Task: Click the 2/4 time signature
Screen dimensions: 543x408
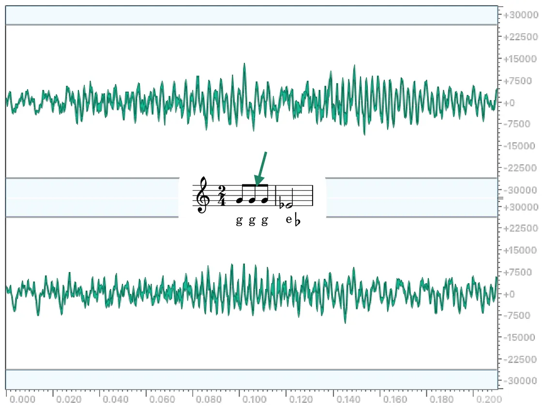Action: click(222, 196)
